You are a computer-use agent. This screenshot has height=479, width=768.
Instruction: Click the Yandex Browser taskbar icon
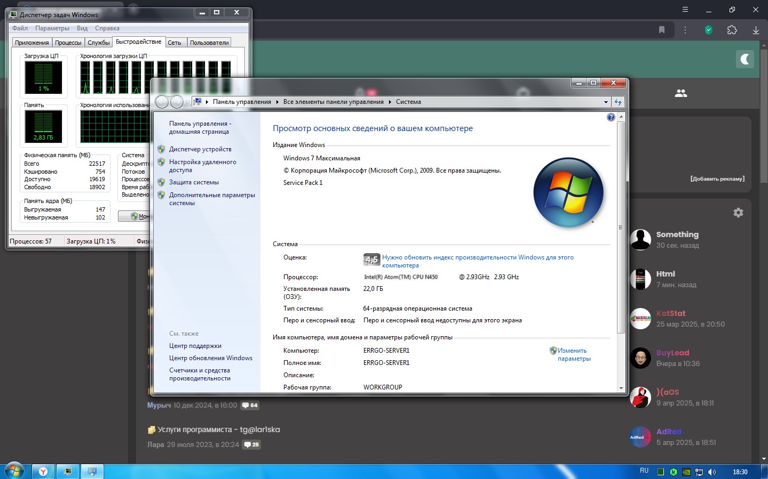click(43, 472)
